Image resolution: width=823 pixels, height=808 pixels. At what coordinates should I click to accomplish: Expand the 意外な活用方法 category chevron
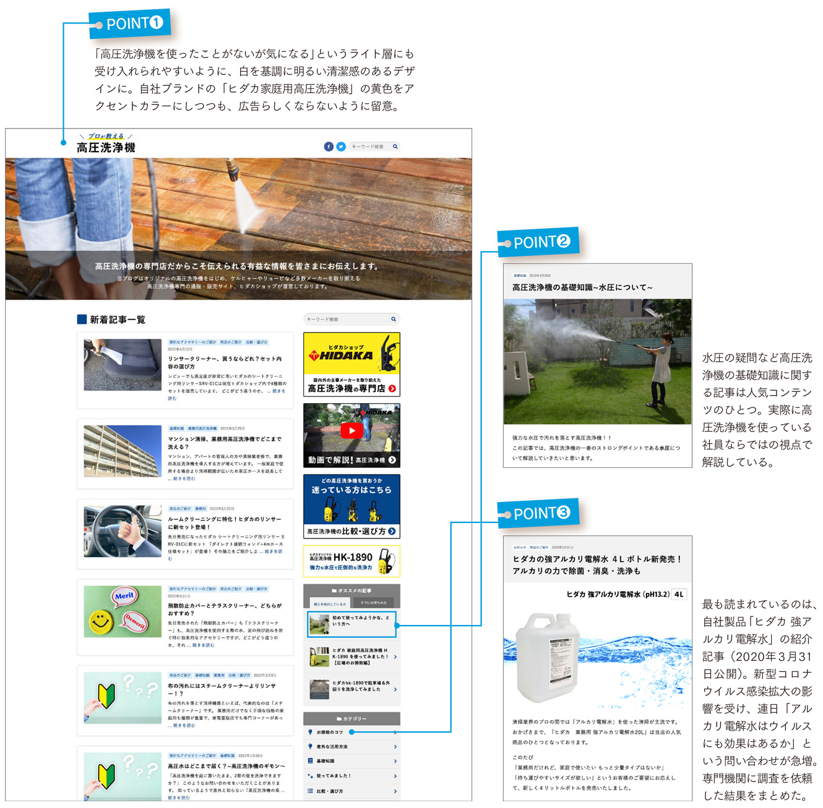click(395, 746)
